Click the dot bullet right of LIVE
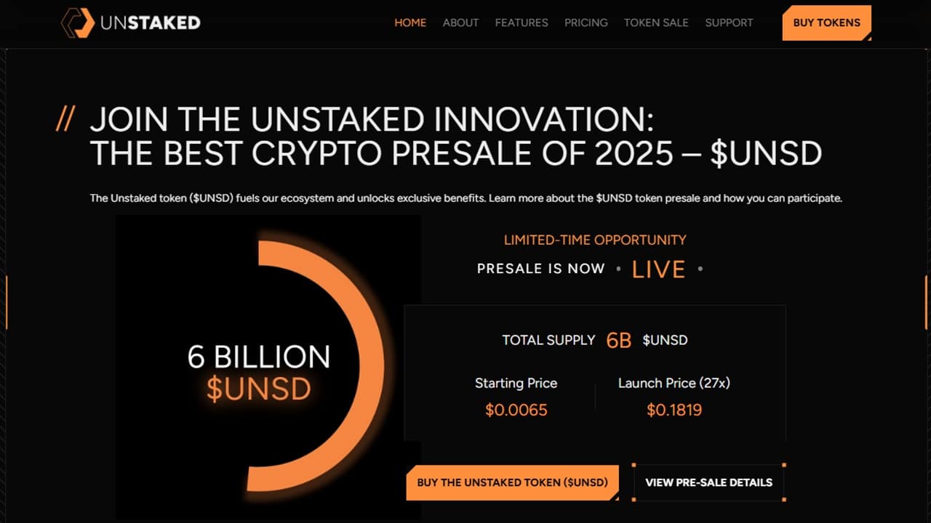 700,269
